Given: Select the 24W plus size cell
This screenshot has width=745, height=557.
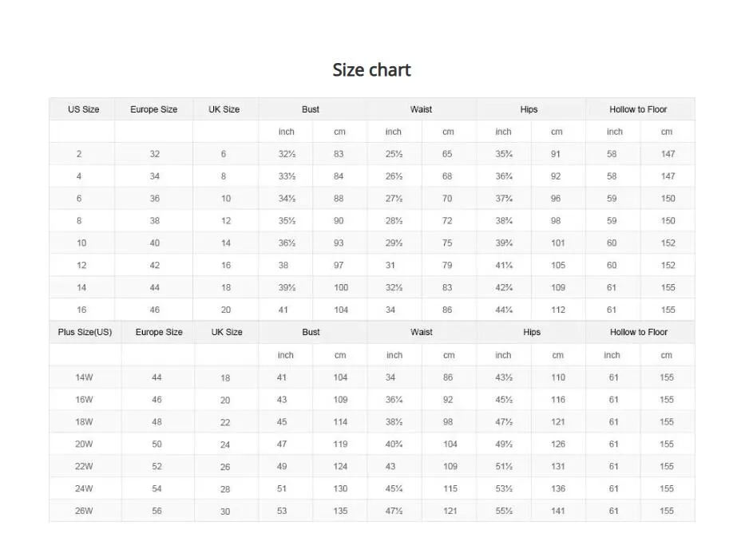Looking at the screenshot, I should tap(84, 488).
